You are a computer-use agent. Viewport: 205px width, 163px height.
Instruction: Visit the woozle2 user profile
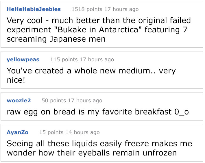pyautogui.click(x=19, y=100)
